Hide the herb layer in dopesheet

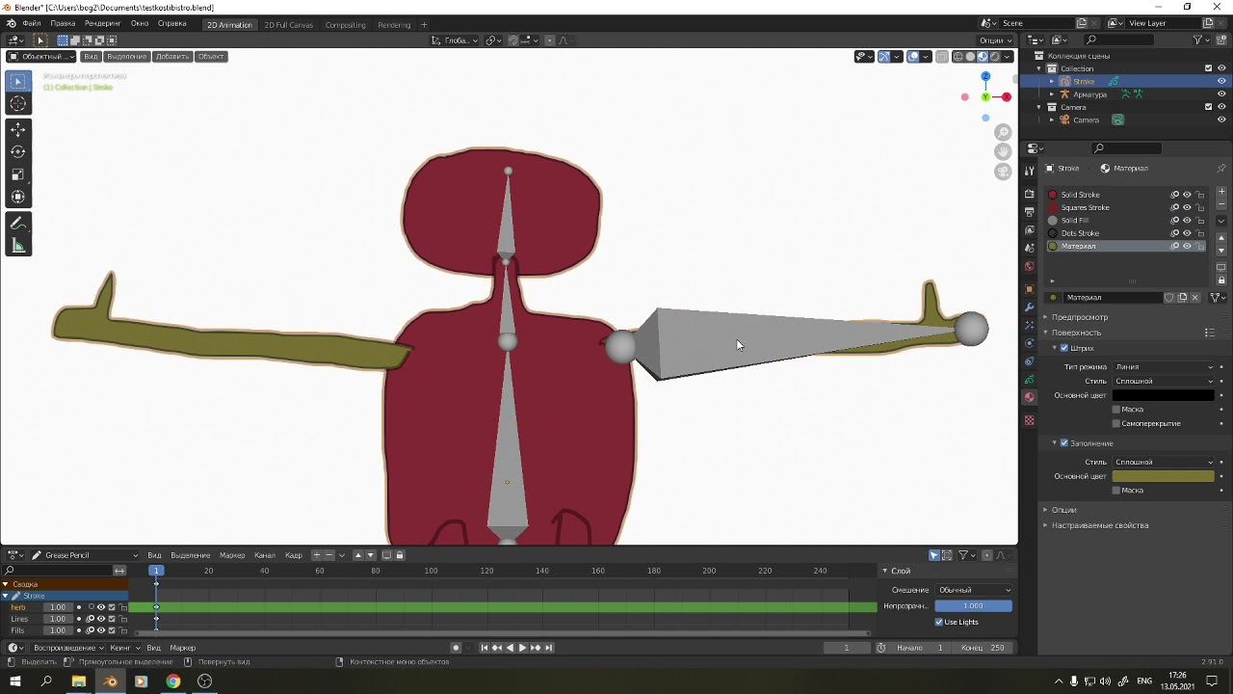[x=100, y=607]
